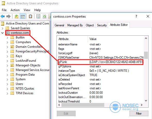
Task: Expand the Builtin container
Action: [x=7, y=38]
